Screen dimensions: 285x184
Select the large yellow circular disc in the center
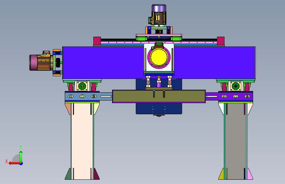coord(159,57)
